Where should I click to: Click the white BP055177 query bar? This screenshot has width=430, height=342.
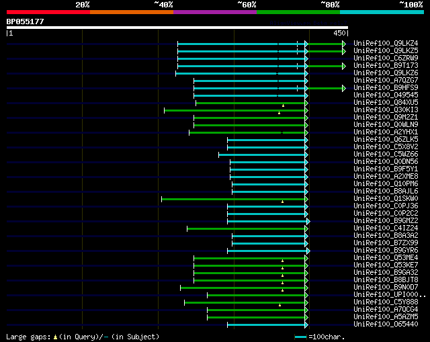(x=177, y=28)
